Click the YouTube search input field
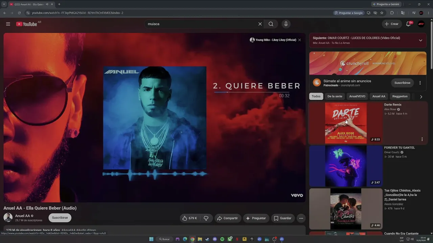Viewport: 433px width, 243px height. pyautogui.click(x=201, y=24)
